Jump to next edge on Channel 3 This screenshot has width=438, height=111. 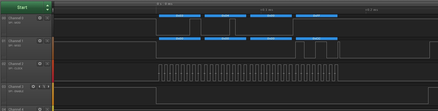pos(49,87)
